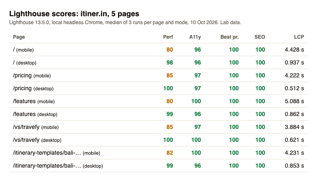Select the / (mobile) row label
The height and width of the screenshot is (183, 317).
[23, 50]
